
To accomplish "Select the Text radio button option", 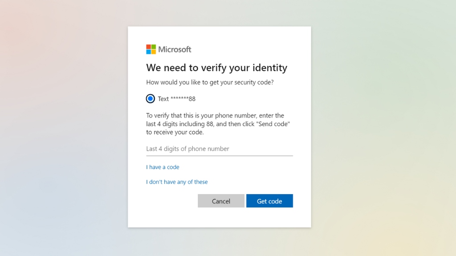I will click(x=151, y=99).
